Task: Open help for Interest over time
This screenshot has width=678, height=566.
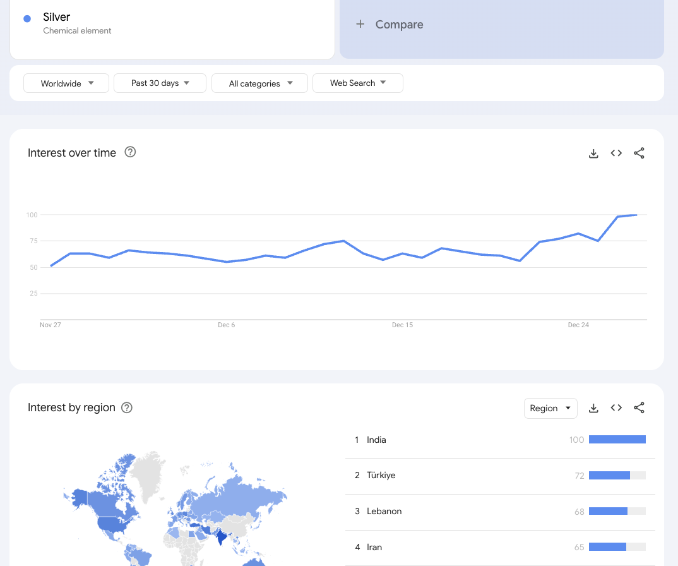Action: click(130, 152)
